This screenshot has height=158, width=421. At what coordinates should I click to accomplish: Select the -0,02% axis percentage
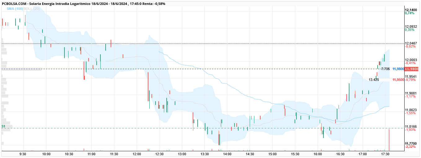point(410,47)
